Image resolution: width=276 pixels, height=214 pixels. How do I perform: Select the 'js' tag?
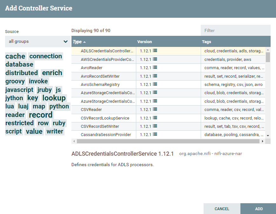[58, 90]
